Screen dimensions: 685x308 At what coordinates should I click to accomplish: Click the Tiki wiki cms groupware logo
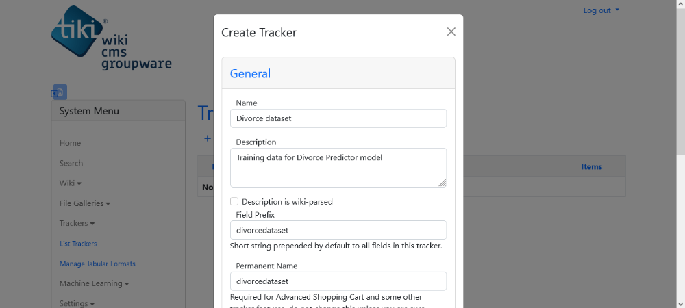click(x=112, y=38)
